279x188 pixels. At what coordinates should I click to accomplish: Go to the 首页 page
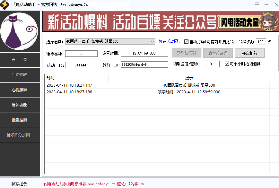[20, 60]
